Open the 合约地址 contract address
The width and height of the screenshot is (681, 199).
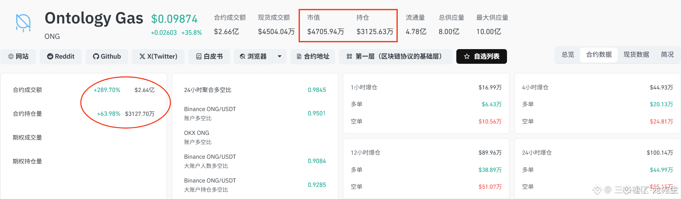click(x=313, y=56)
